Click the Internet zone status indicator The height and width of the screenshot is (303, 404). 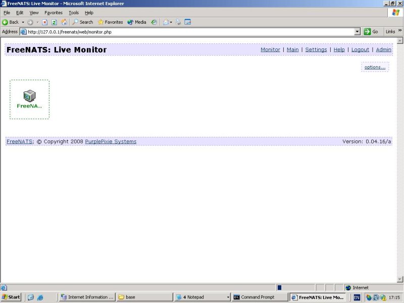tap(357, 287)
